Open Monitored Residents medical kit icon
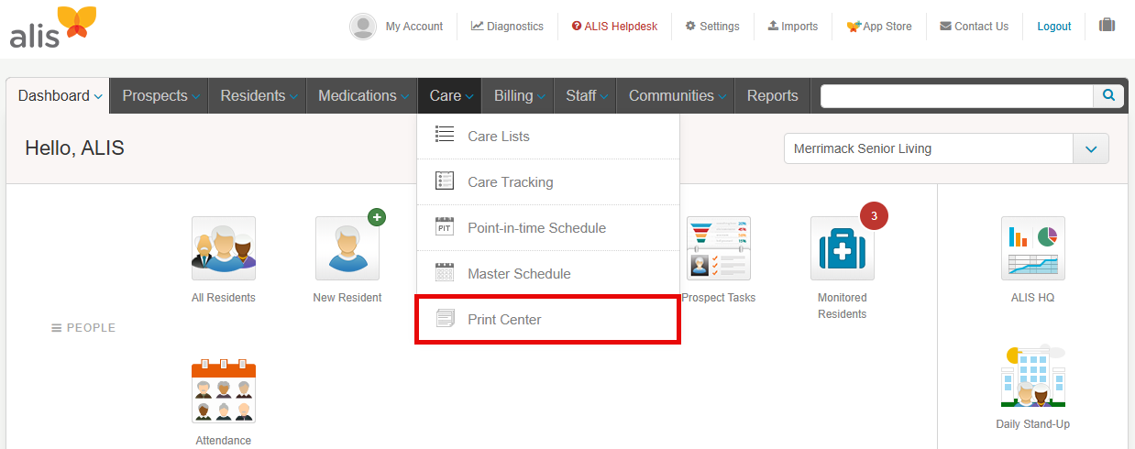The width and height of the screenshot is (1135, 449). click(x=842, y=248)
